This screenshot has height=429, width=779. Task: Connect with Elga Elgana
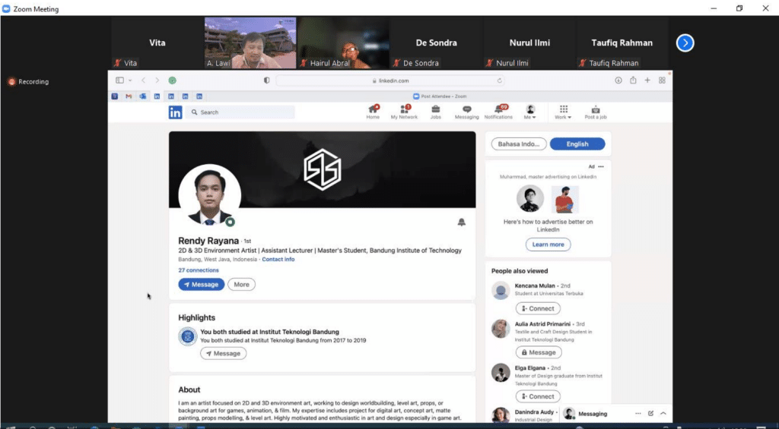coord(538,396)
